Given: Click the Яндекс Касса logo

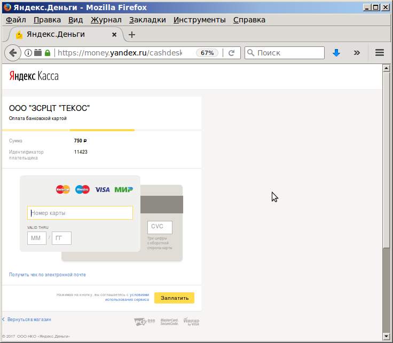Looking at the screenshot, I should coord(34,76).
